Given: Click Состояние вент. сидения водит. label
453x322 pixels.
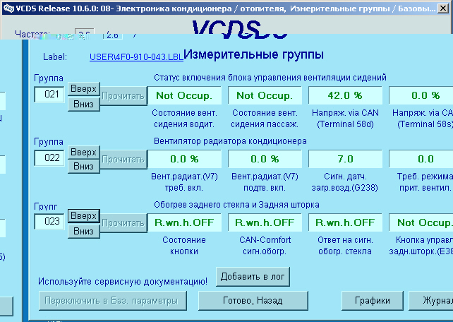Looking at the screenshot, I should 184,119.
